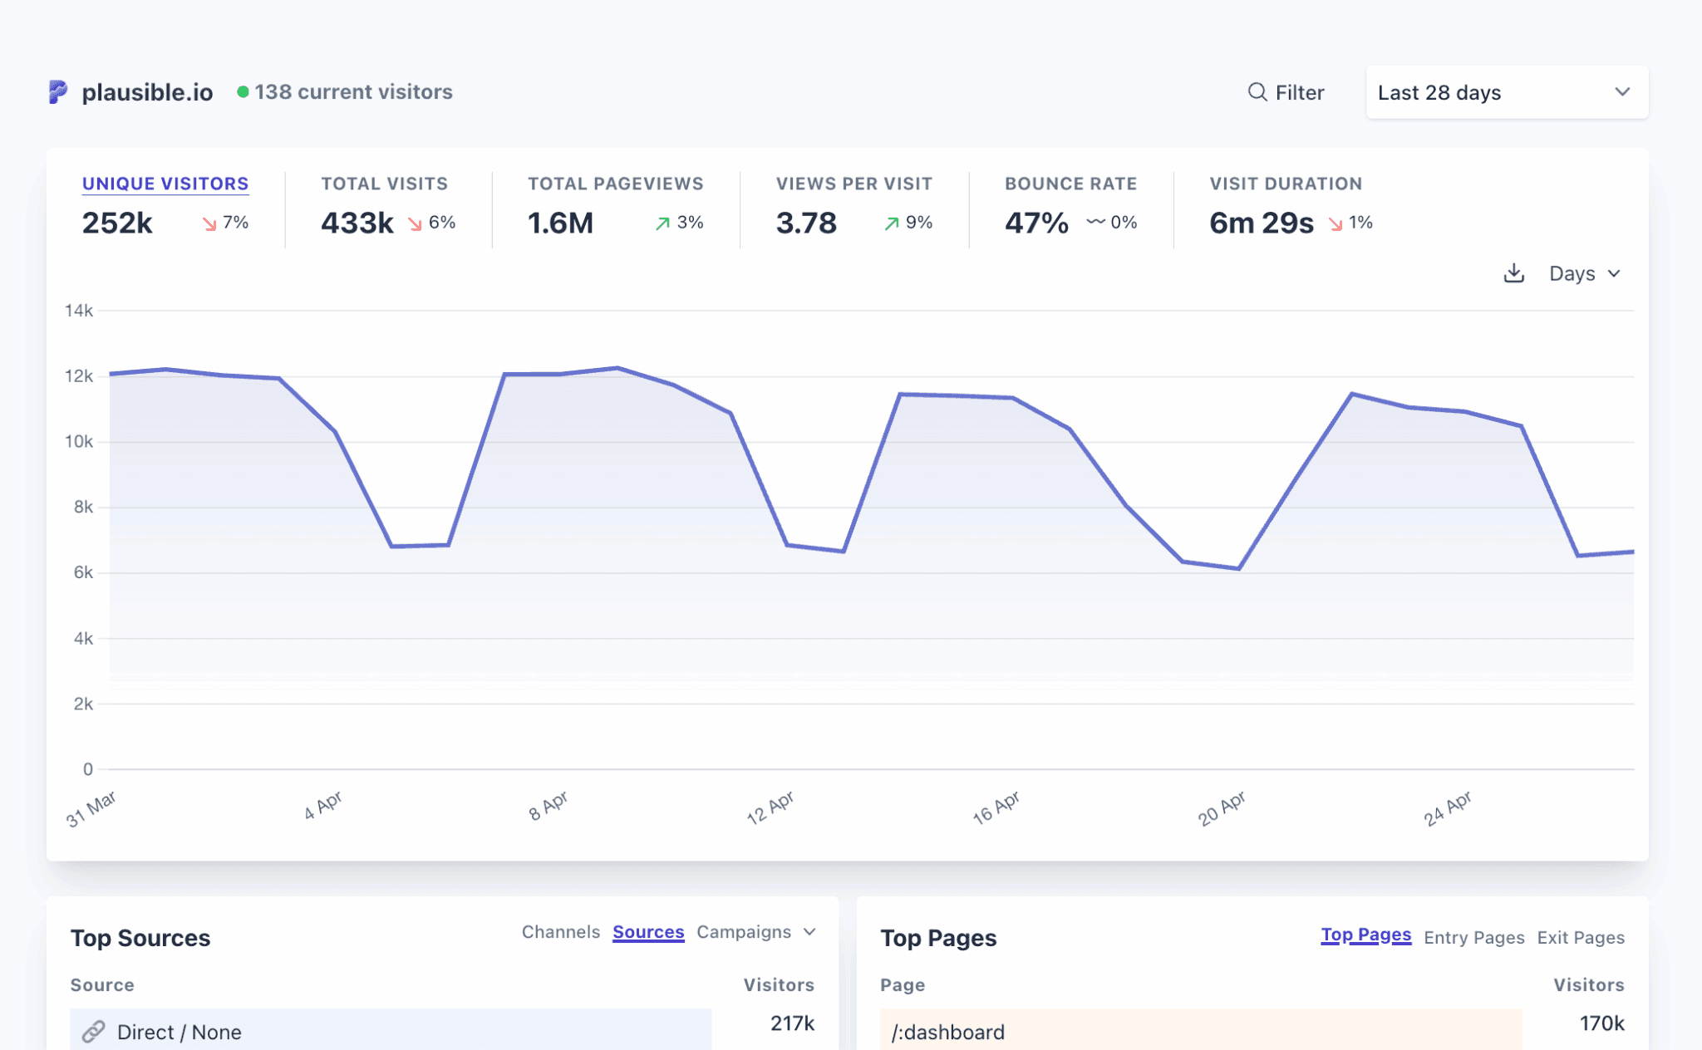This screenshot has height=1050, width=1702.
Task: Click the green current visitors dot
Action: (243, 92)
